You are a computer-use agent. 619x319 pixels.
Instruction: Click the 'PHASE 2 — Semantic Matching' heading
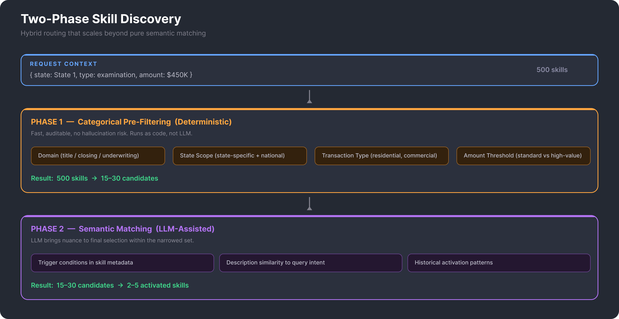(x=123, y=229)
